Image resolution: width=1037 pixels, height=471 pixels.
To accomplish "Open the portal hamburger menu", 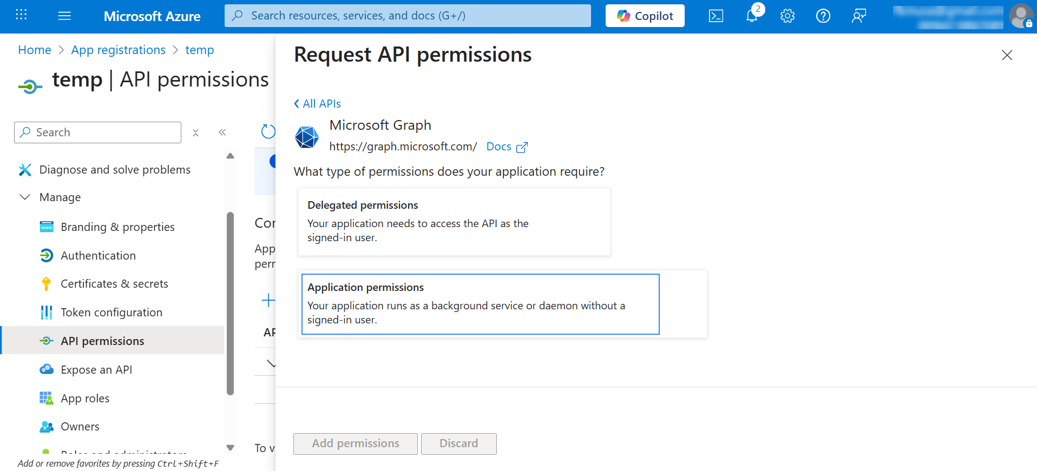I will click(x=64, y=16).
